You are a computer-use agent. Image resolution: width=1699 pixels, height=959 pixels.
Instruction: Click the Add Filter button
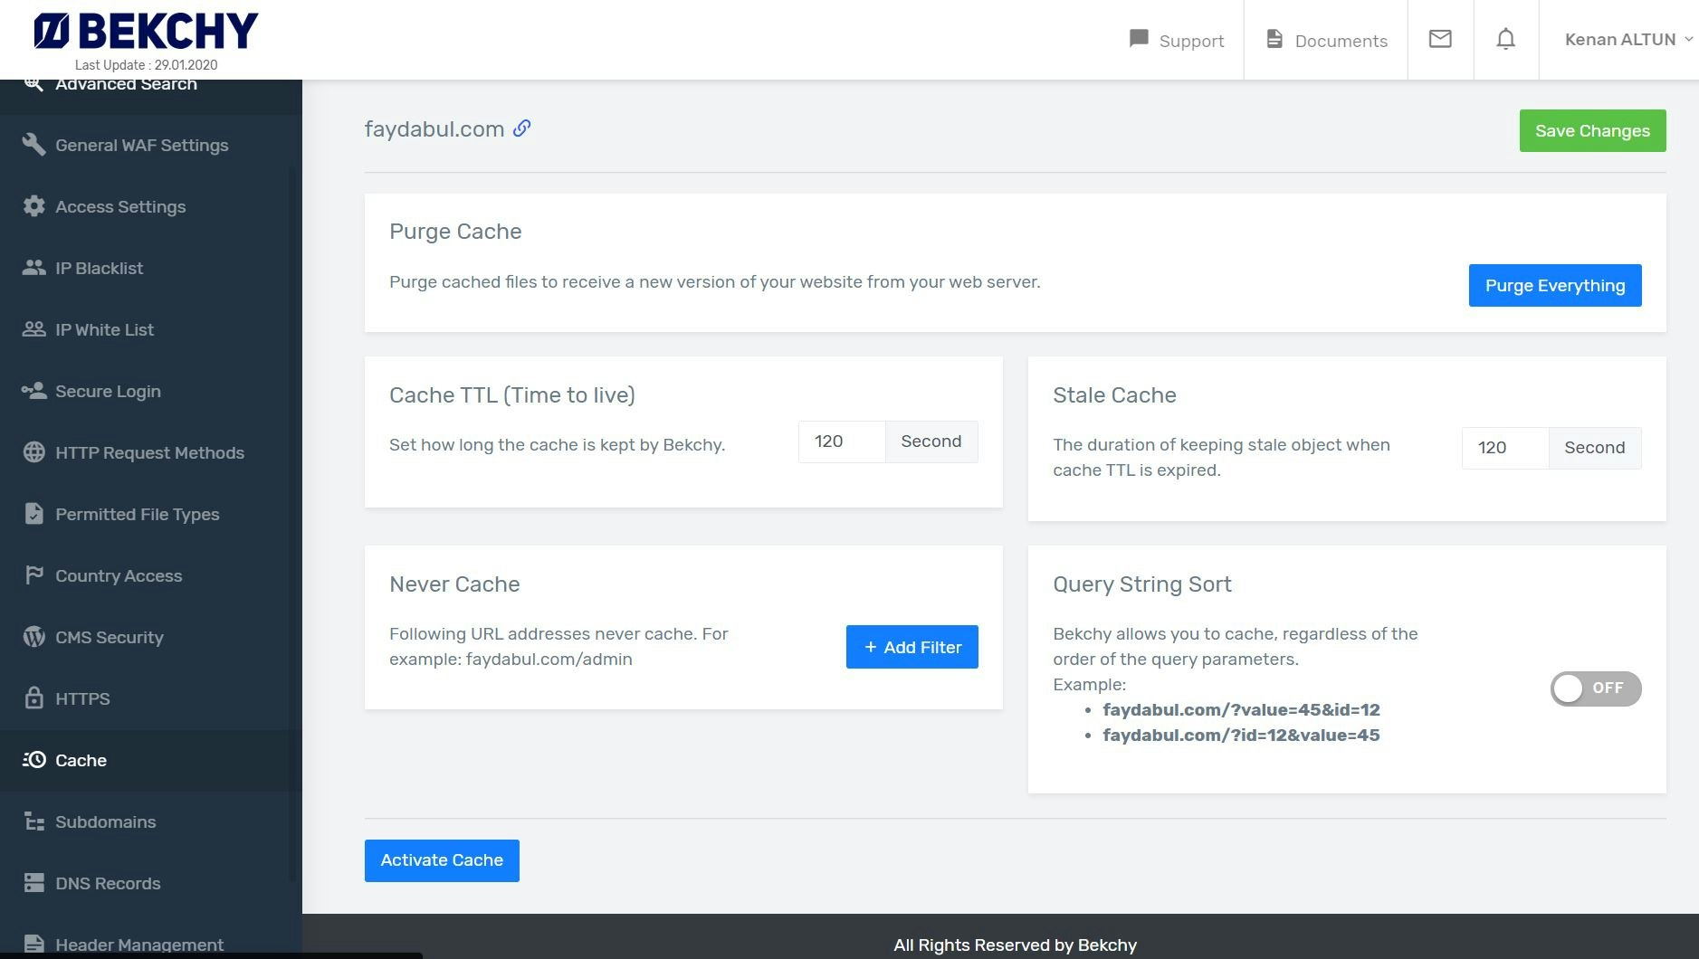[x=912, y=647]
